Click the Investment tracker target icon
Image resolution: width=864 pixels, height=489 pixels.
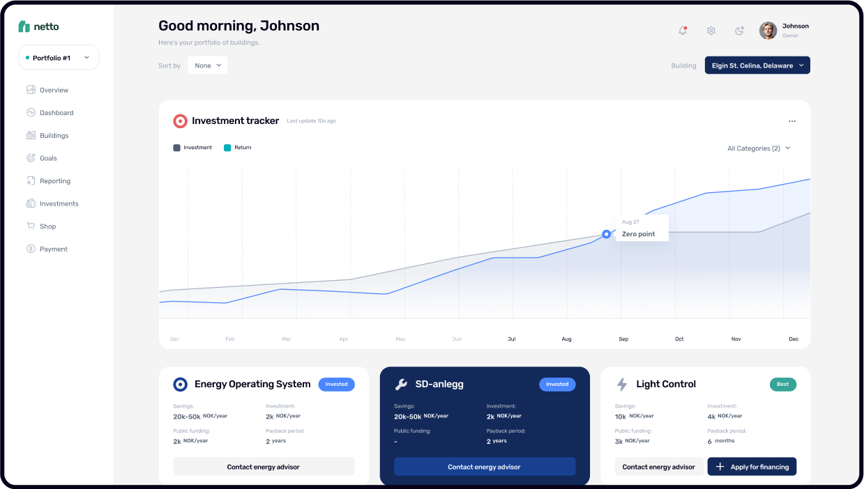point(180,121)
